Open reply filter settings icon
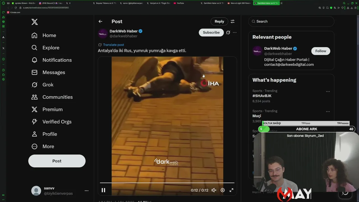The width and height of the screenshot is (359, 202). 233,21
